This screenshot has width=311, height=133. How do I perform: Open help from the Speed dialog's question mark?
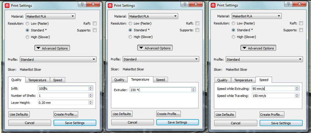288,4
